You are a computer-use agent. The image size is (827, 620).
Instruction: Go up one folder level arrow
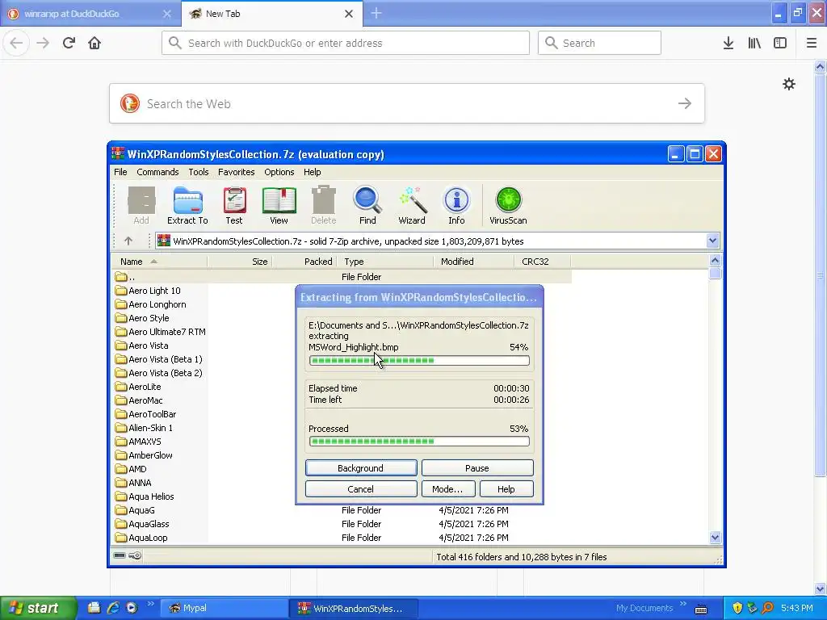point(128,241)
